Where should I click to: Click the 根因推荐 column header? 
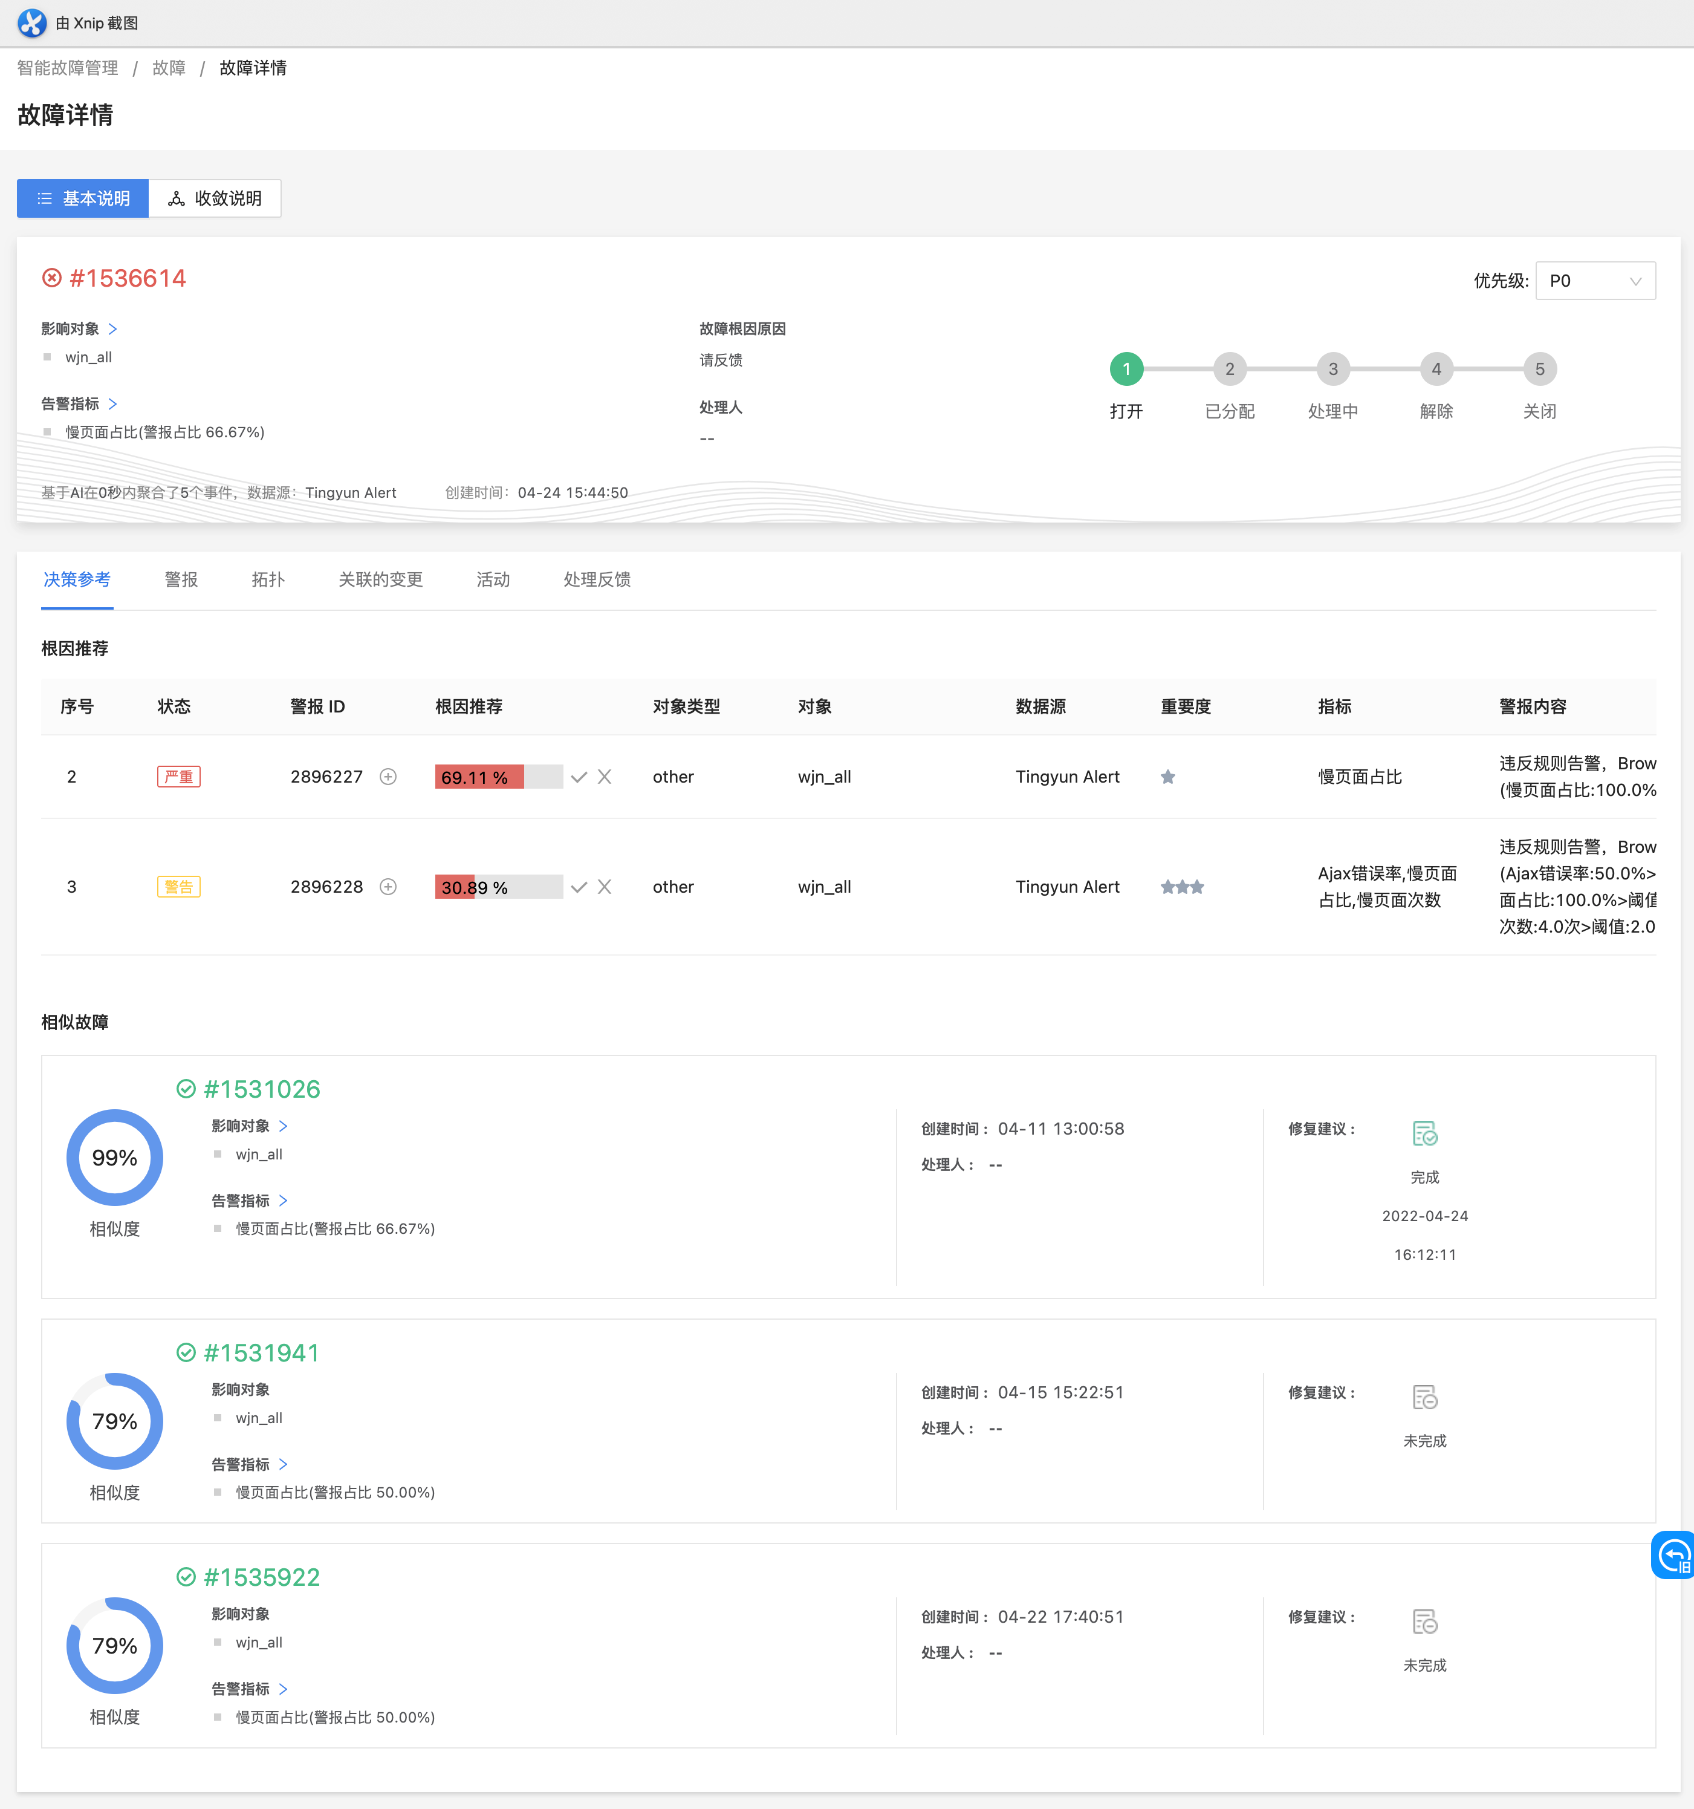[469, 706]
